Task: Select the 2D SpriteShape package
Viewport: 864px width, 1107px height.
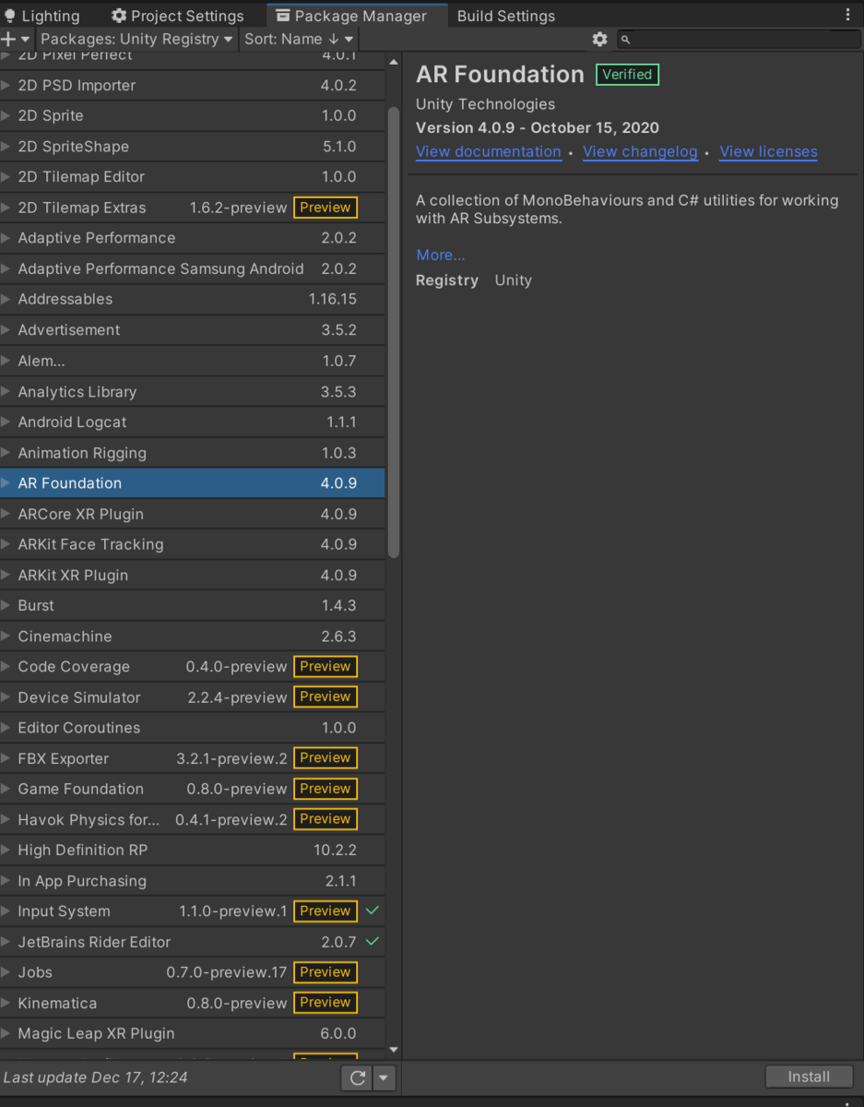Action: pos(193,146)
